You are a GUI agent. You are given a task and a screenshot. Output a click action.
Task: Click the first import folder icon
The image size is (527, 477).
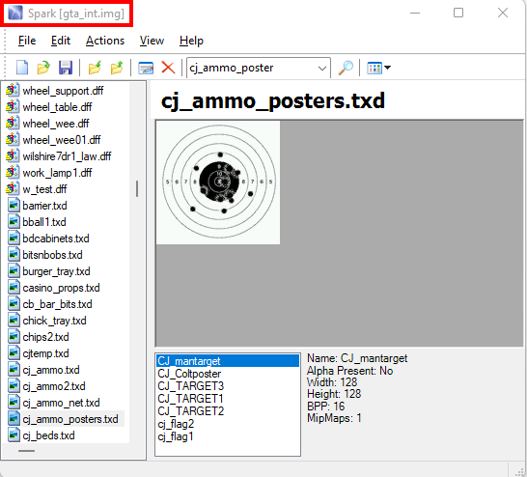coord(95,68)
